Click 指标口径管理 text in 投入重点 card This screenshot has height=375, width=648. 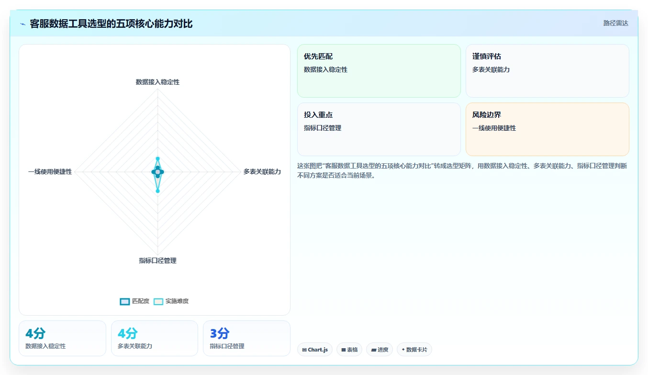[323, 128]
